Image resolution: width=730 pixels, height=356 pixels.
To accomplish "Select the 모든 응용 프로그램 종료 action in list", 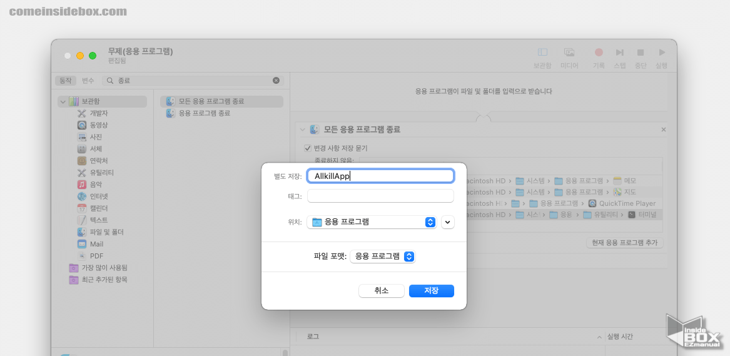I will click(221, 101).
